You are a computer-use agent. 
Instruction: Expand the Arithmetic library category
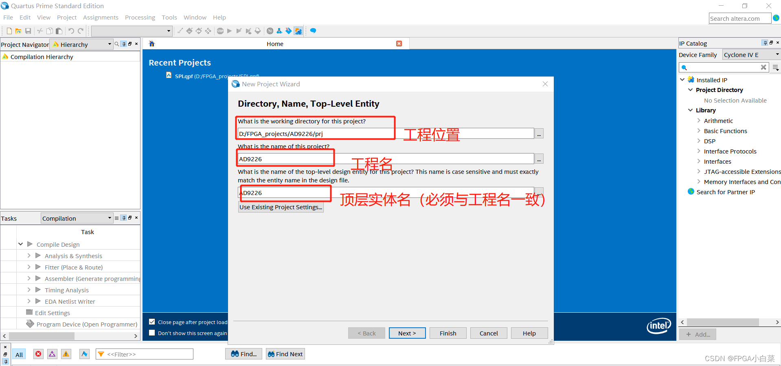pyautogui.click(x=699, y=120)
